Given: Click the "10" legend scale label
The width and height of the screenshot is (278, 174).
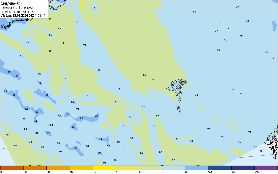Looking at the screenshot, I should [25, 172].
